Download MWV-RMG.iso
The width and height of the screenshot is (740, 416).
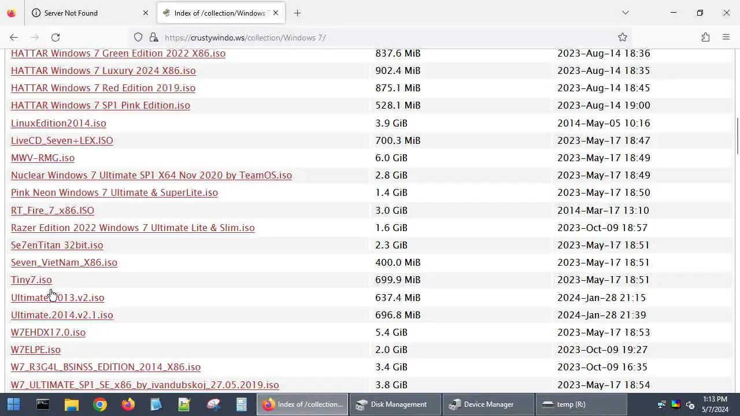point(43,158)
